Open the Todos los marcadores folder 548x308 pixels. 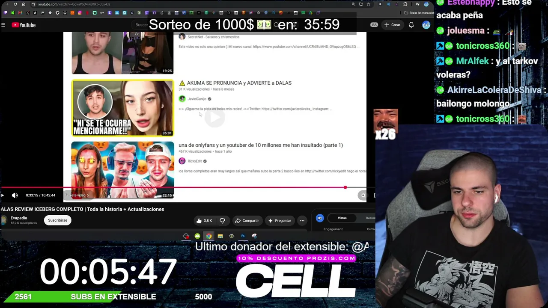pos(419,13)
